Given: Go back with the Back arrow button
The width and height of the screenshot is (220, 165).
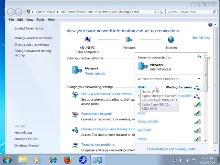Looking at the screenshot, I should 11,12.
